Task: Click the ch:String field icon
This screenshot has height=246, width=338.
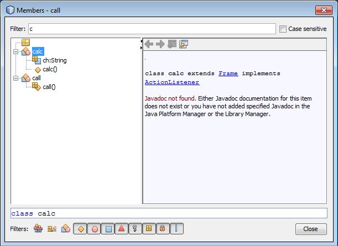Action: 37,60
